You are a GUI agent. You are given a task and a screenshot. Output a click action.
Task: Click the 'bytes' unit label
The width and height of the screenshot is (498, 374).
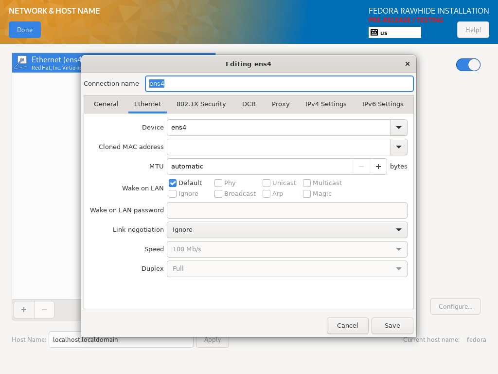coord(399,167)
